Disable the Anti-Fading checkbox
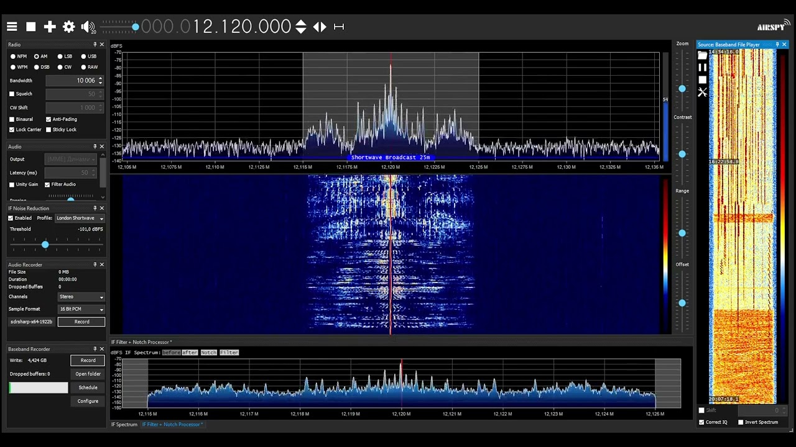Viewport: 796px width, 447px height. (x=49, y=119)
